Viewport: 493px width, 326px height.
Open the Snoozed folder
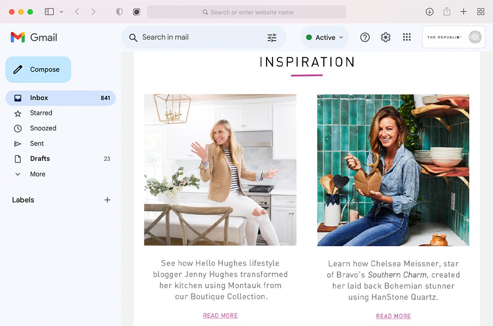[61, 128]
